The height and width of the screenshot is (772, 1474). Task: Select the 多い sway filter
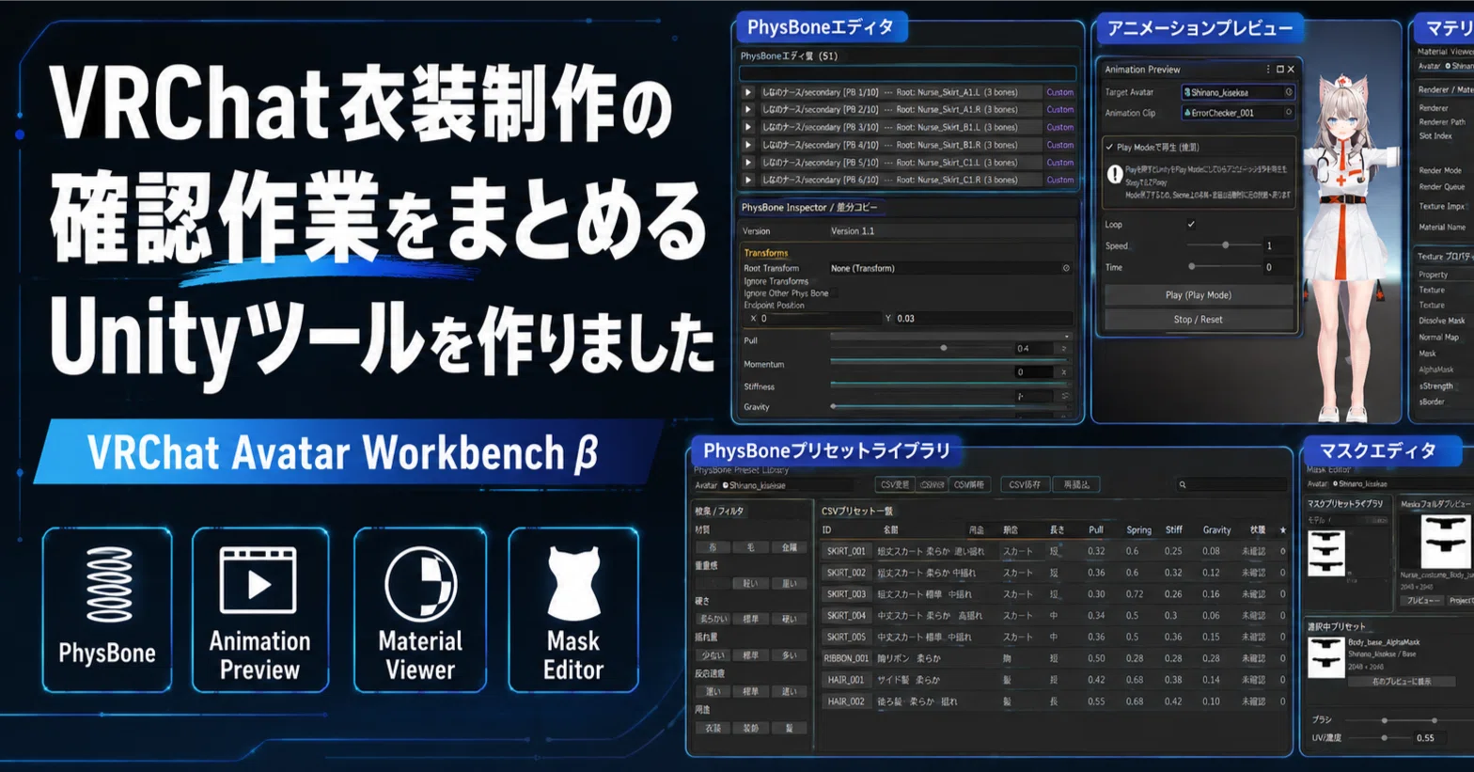(789, 655)
